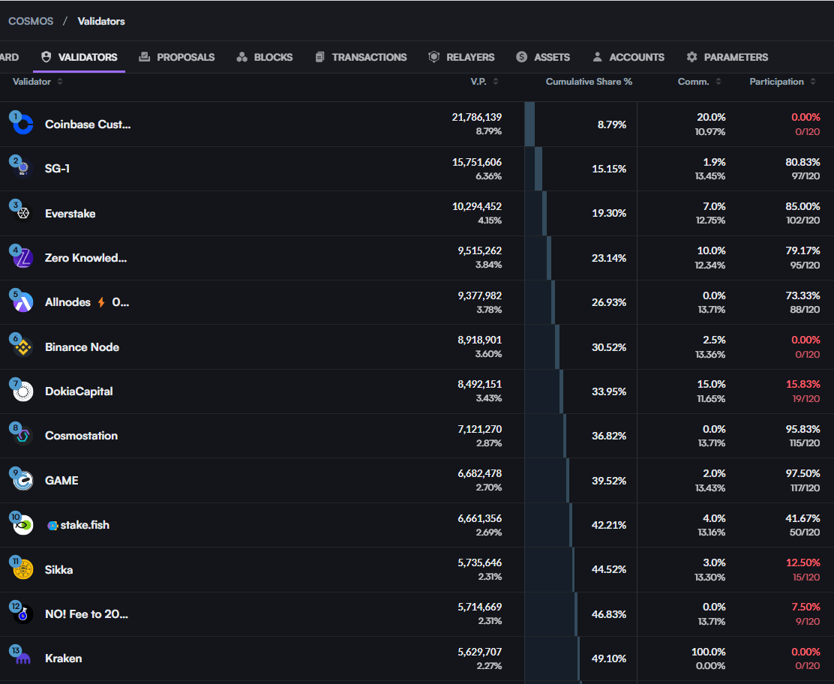Click the Relayers tab hexagon icon
The width and height of the screenshot is (834, 684).
pos(434,57)
